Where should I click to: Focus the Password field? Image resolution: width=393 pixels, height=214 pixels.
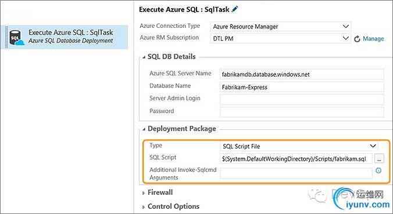302,112
